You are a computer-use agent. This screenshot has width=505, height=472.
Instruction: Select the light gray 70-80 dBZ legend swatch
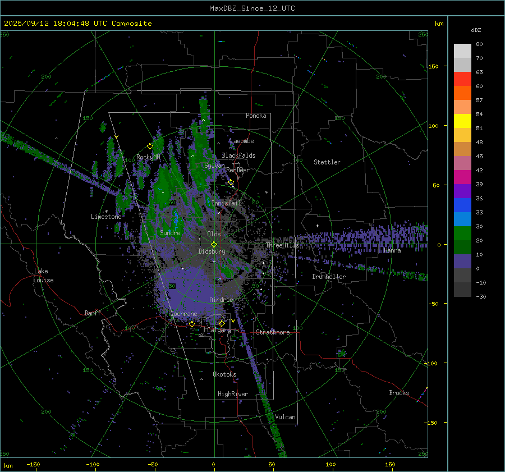pyautogui.click(x=462, y=51)
